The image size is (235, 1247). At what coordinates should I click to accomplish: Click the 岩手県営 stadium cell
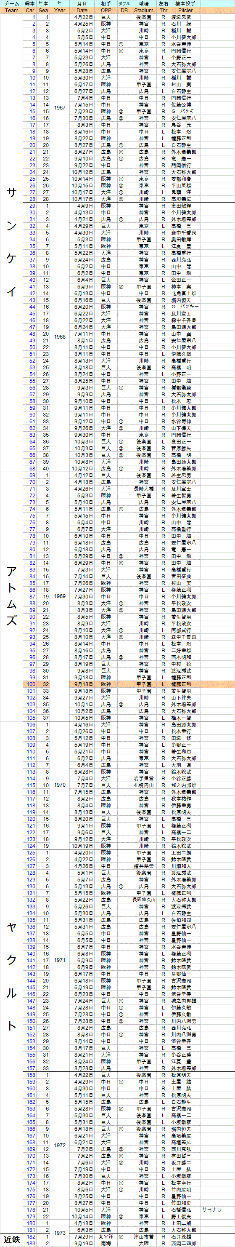coord(144,778)
